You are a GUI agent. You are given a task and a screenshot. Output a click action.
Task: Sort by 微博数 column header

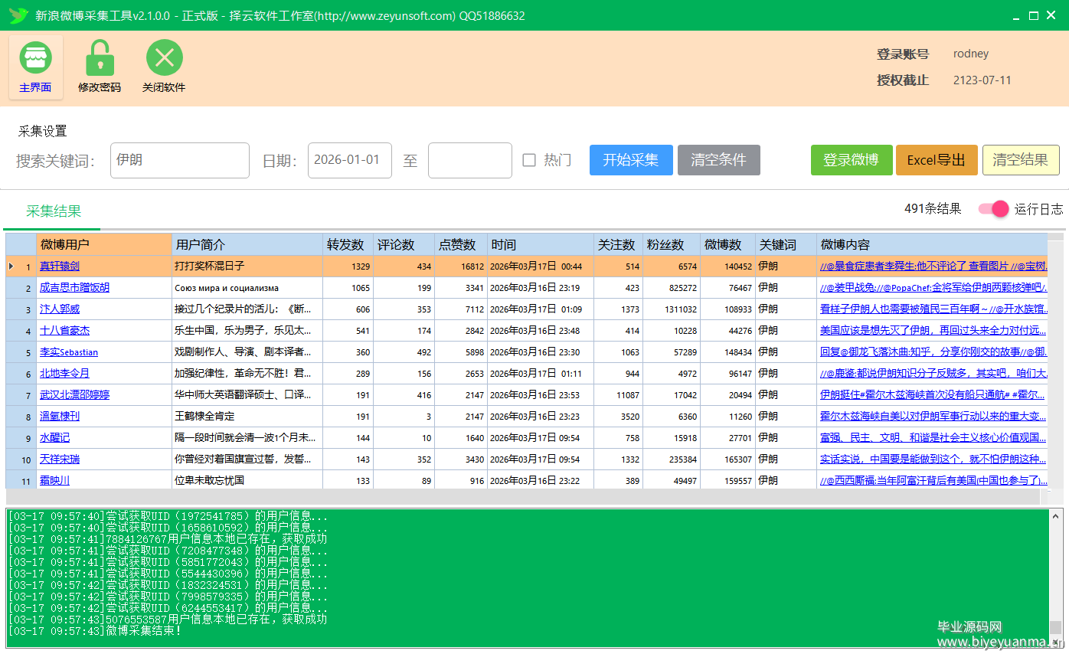pos(727,245)
